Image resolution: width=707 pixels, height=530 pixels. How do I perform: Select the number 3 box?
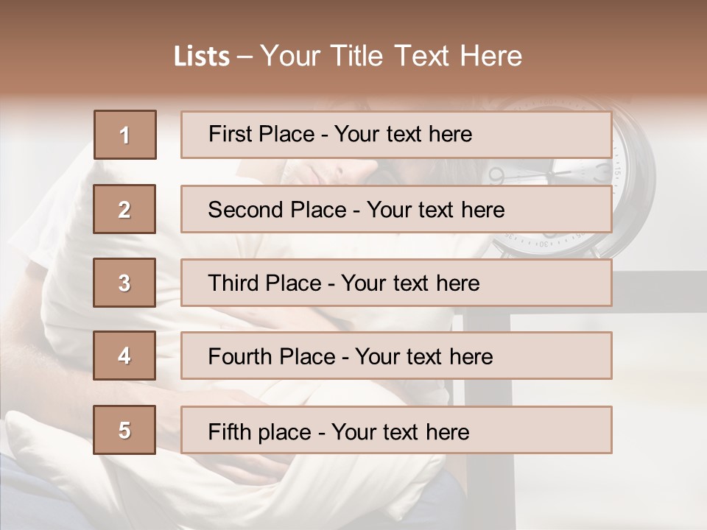tap(124, 283)
